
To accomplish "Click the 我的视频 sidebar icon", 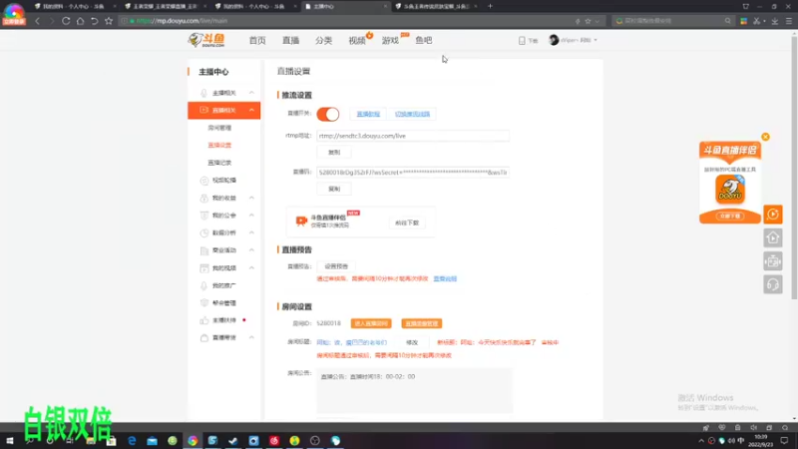I will coord(204,267).
